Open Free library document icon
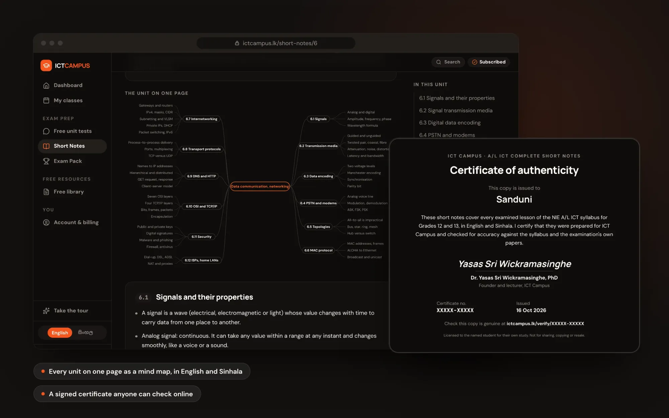This screenshot has width=669, height=418. (46, 192)
